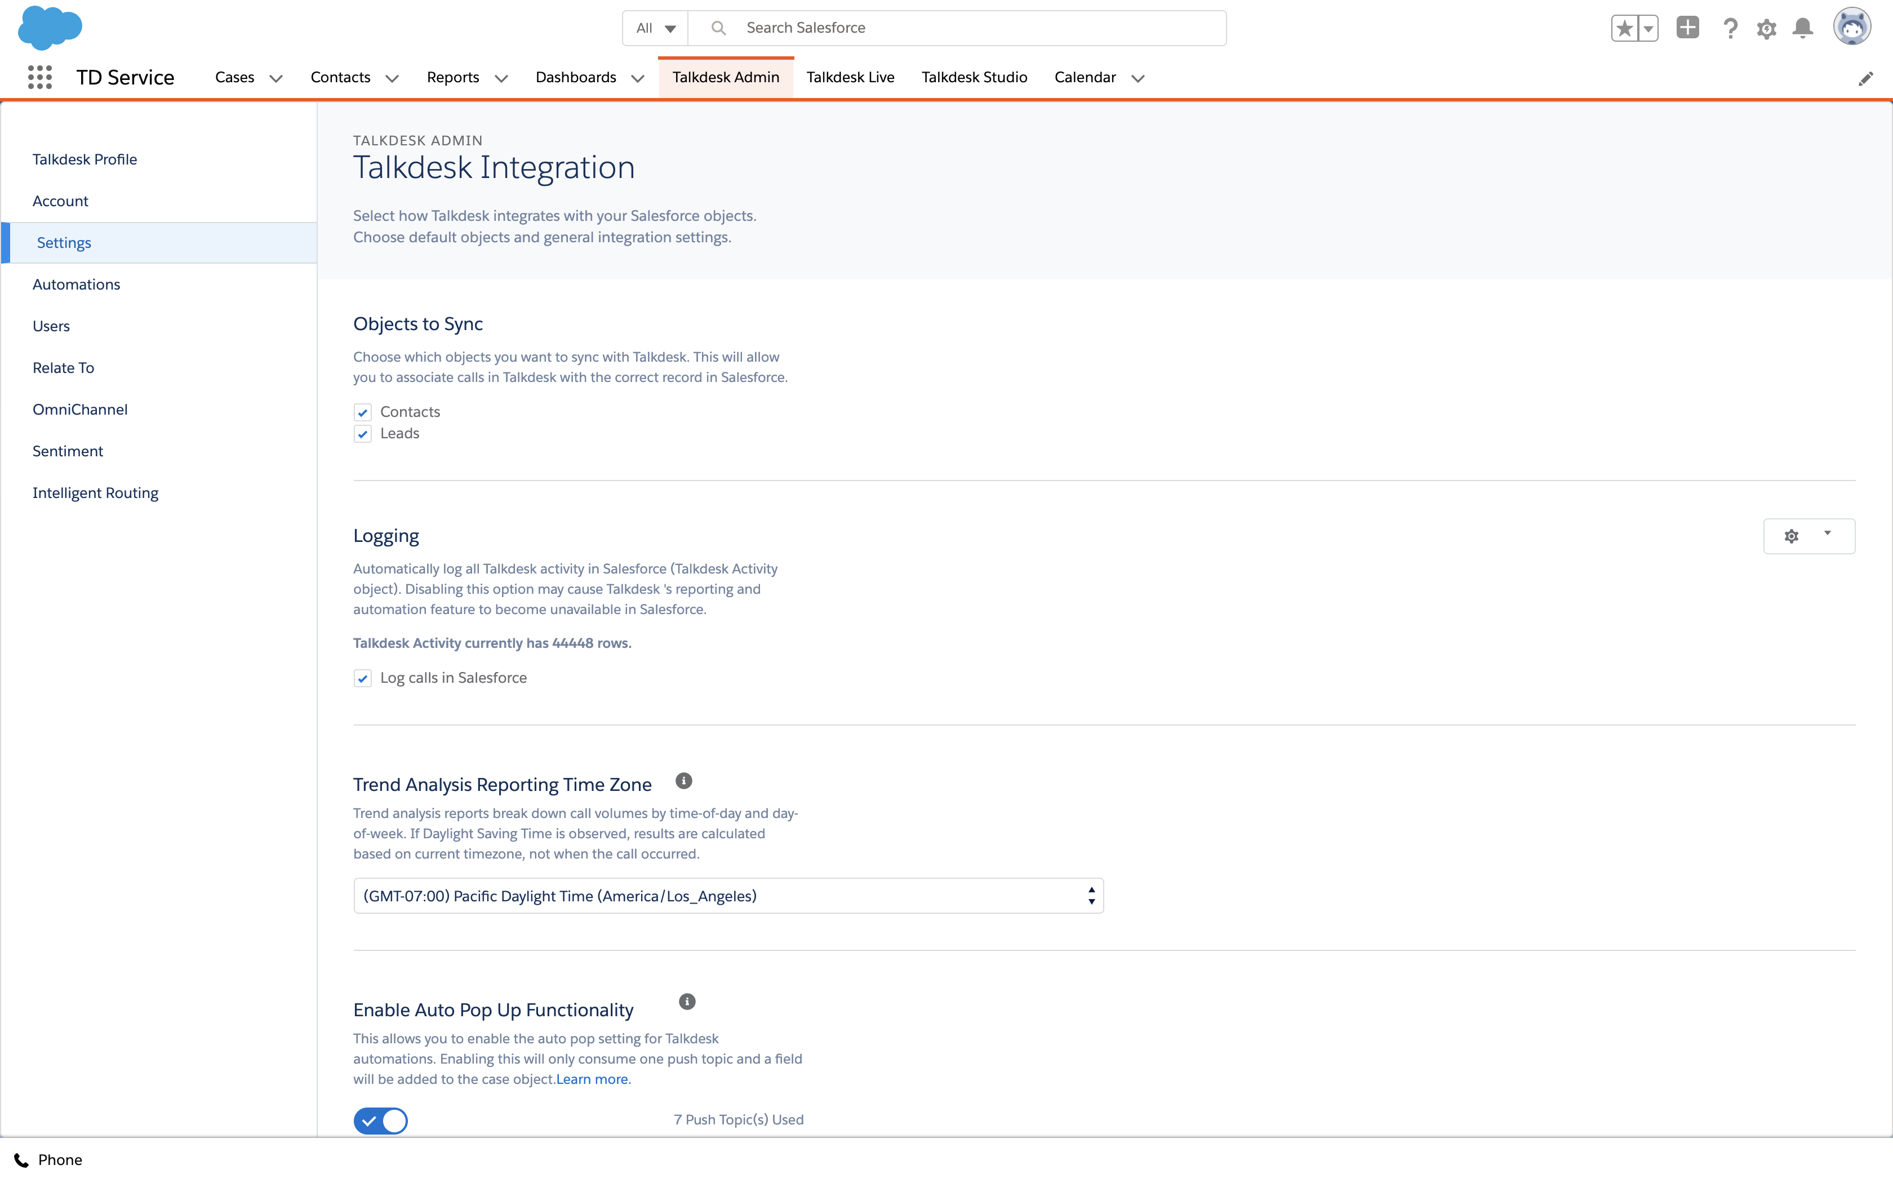
Task: Open the Help question mark icon
Action: tap(1730, 28)
